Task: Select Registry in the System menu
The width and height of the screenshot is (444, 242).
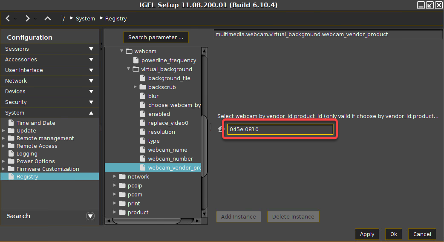Action: pyautogui.click(x=27, y=177)
